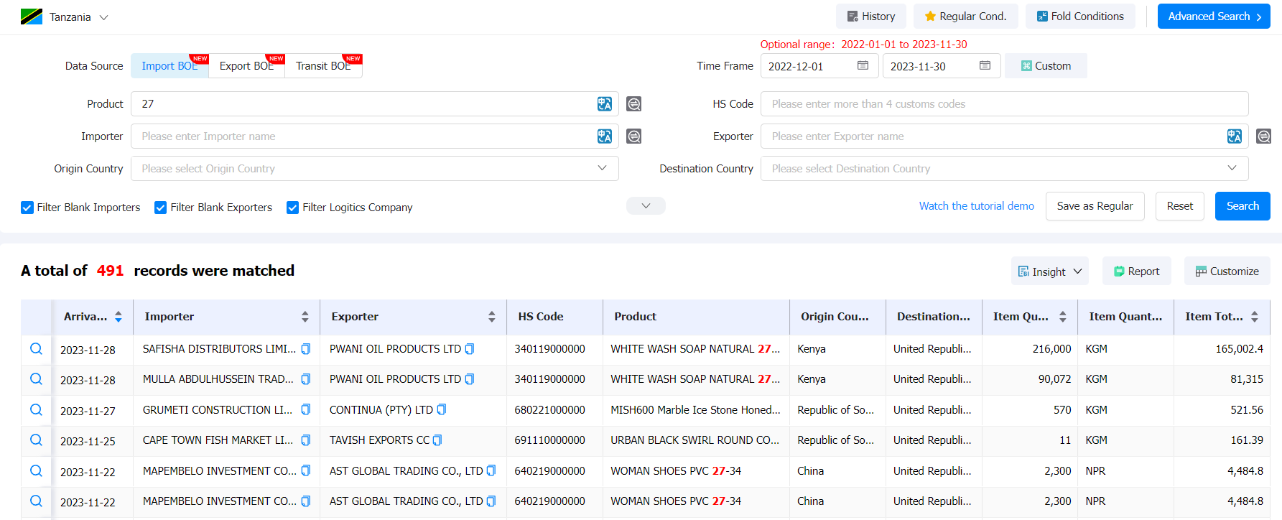The width and height of the screenshot is (1282, 520).
Task: Copy SAFISHA DISTRIBUTORS importer name
Action: point(306,349)
